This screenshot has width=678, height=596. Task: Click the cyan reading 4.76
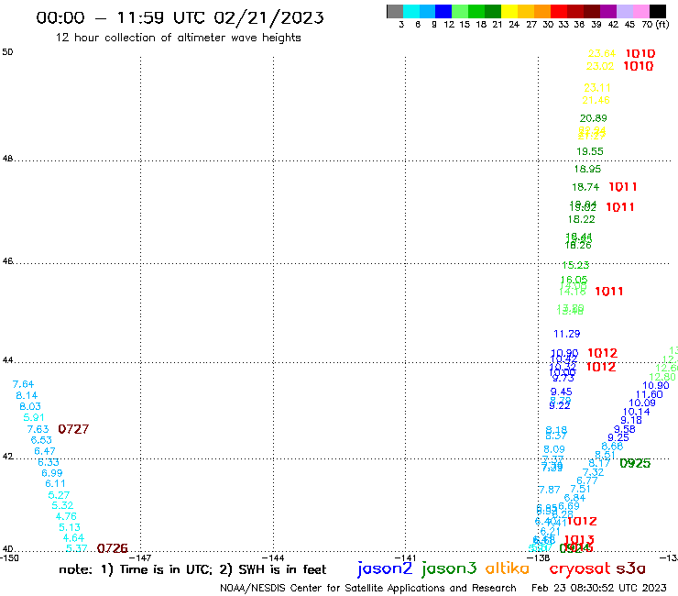(x=66, y=516)
